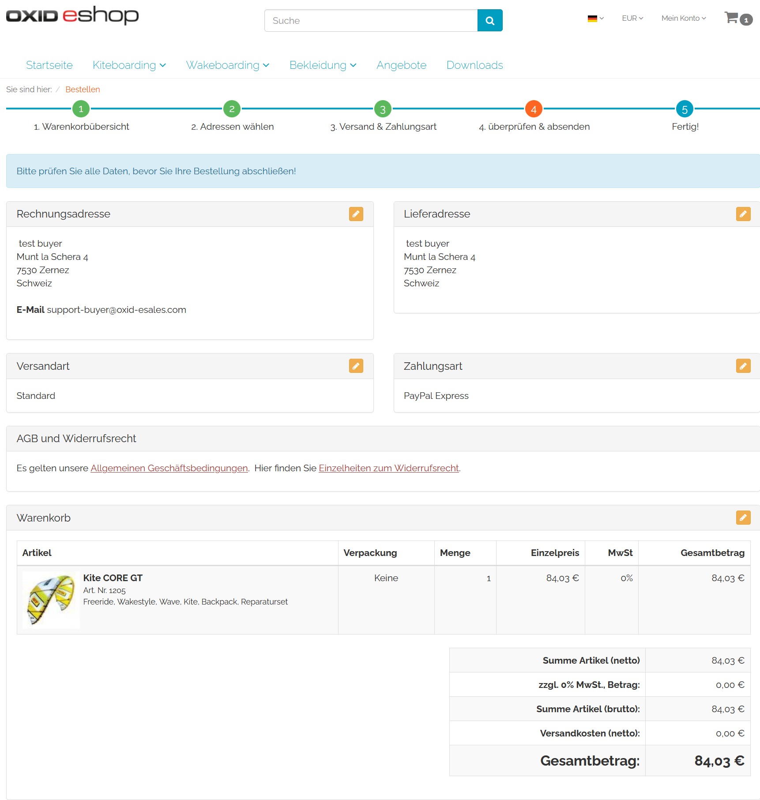This screenshot has height=800, width=760.
Task: Go to the Angebote page
Action: pos(401,65)
